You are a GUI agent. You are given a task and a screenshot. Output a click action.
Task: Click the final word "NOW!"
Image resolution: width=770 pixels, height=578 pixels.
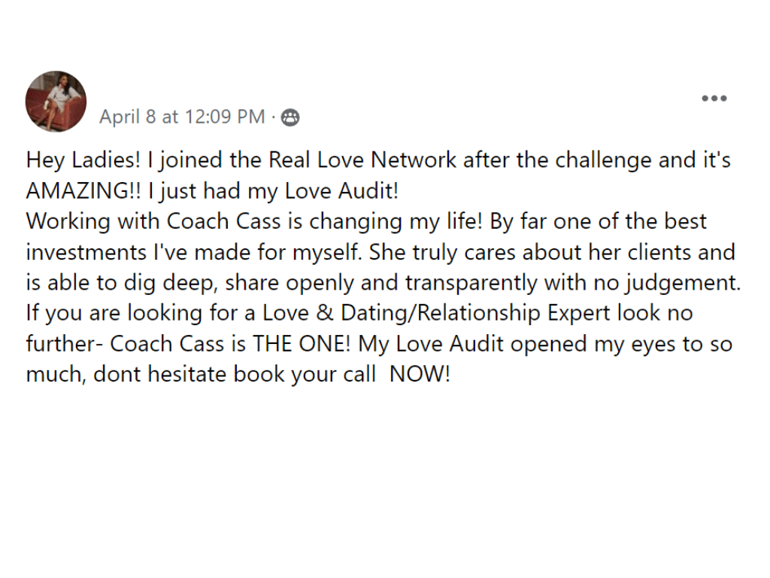(x=420, y=375)
